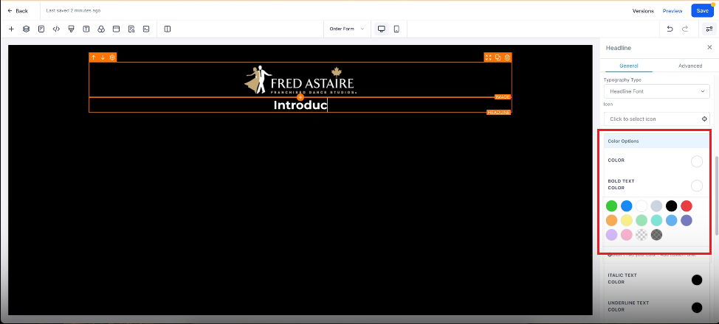The height and width of the screenshot is (324, 719).
Task: Pick the lavender palette color
Action: click(611, 235)
